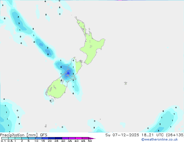Image resolution: width=184 pixels, height=142 pixels.
Task: Pick the 45–50 mm legend swatch
Action: pos(85,138)
